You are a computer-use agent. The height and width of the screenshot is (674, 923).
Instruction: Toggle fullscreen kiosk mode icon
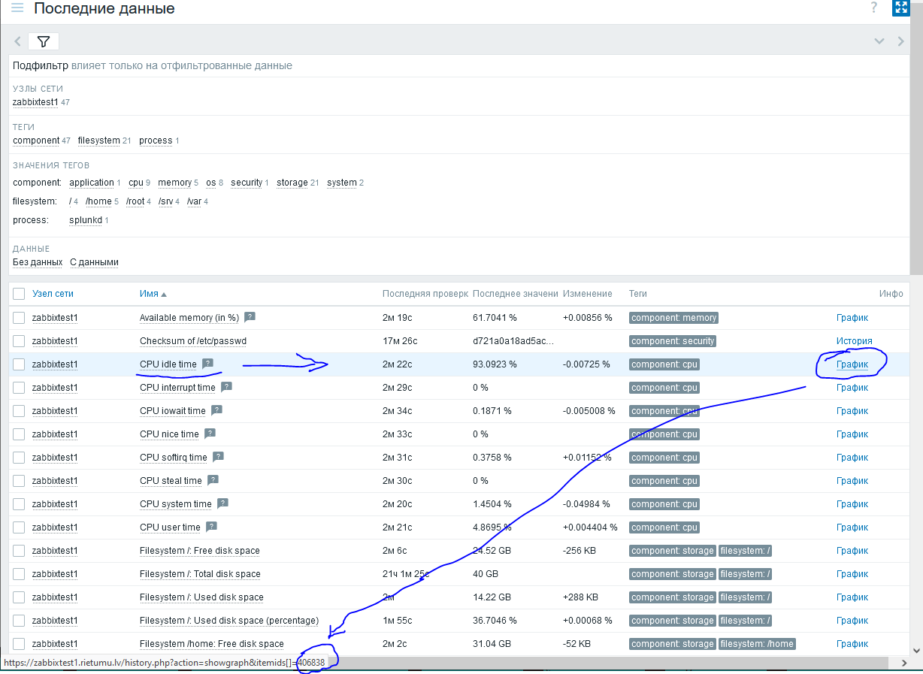[901, 8]
